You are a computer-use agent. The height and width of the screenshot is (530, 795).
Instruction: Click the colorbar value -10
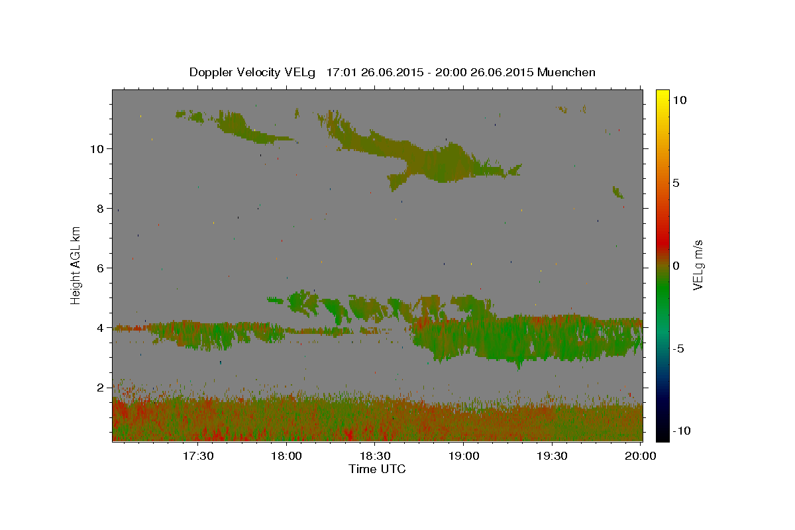[680, 431]
